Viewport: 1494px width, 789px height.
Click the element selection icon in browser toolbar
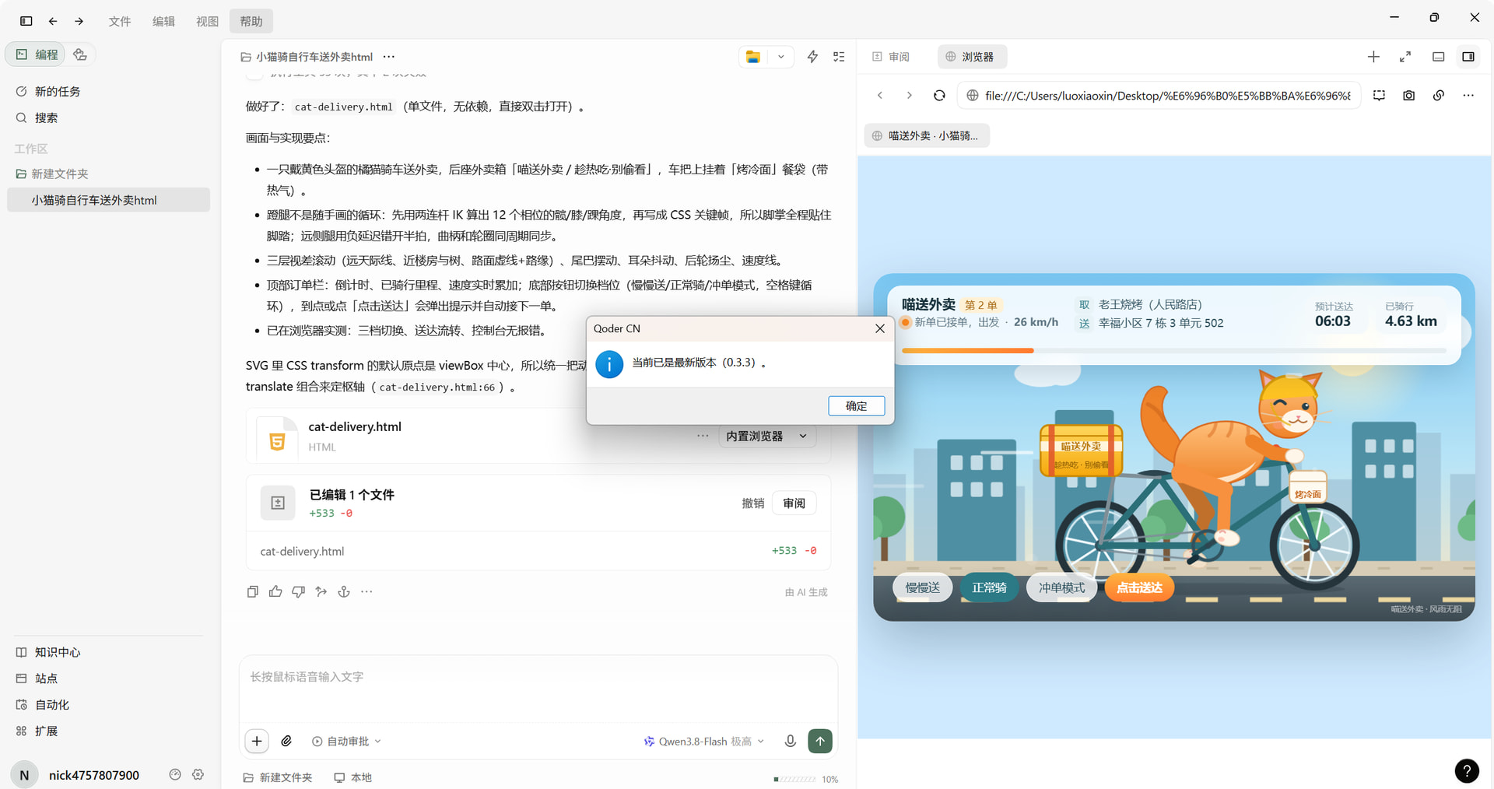point(1379,96)
